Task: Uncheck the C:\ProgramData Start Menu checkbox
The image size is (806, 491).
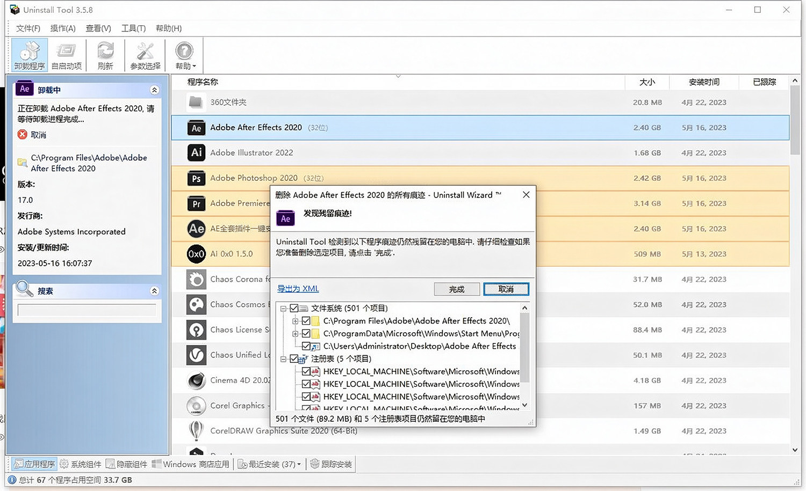Action: click(306, 333)
